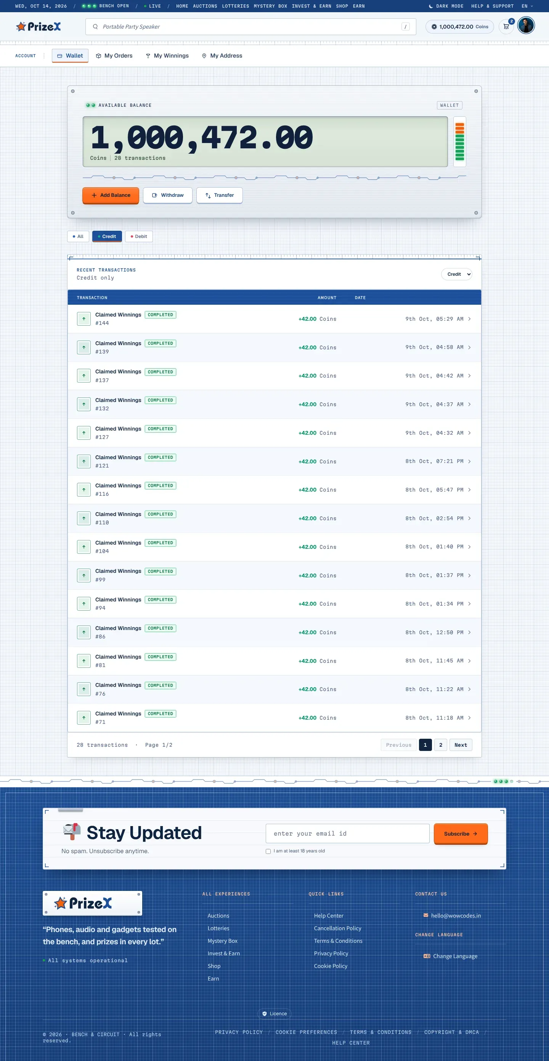Open the user profile avatar
Screen dimensions: 549x1061
coord(526,26)
